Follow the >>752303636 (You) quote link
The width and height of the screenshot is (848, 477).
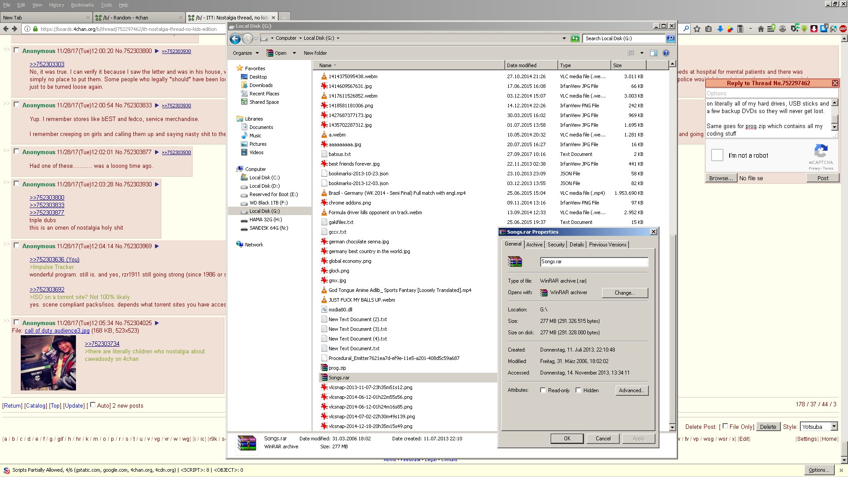point(54,260)
